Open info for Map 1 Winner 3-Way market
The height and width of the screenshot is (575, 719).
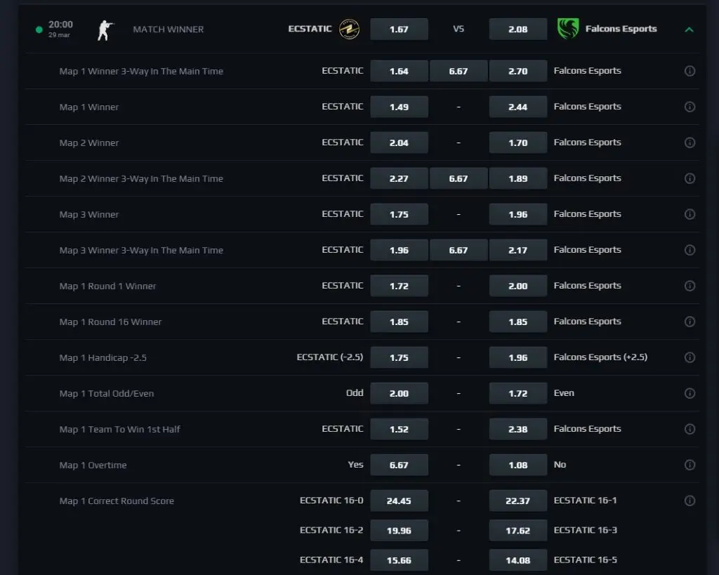click(690, 71)
